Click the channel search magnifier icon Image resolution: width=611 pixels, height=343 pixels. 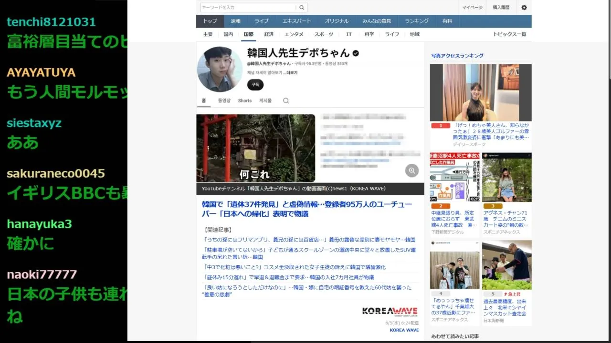[x=286, y=101]
